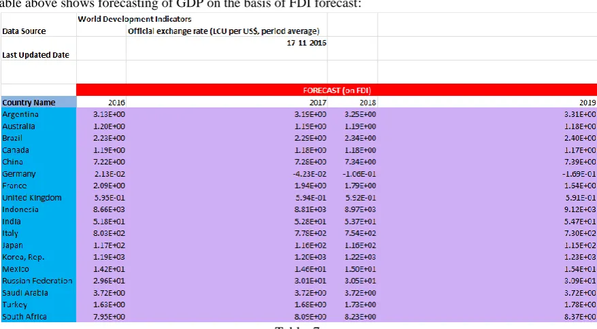Select the Argentina country row label
Viewport: 597px width, 329px height.
click(20, 114)
